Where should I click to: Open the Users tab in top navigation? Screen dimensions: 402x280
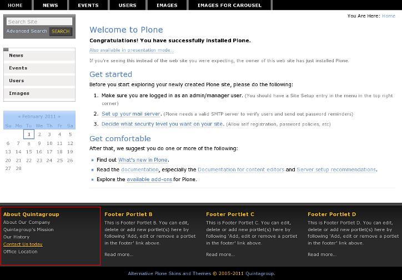click(127, 5)
